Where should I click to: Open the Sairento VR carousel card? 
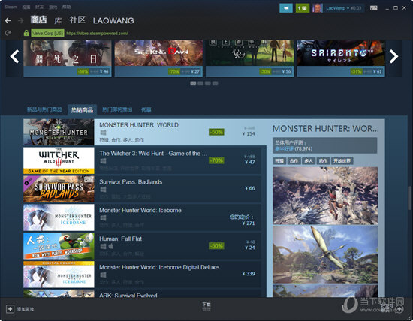[x=341, y=58]
